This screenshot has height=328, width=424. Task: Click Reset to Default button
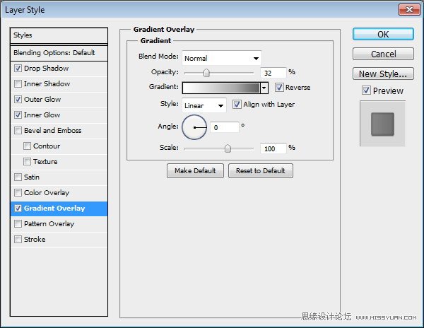pos(260,170)
